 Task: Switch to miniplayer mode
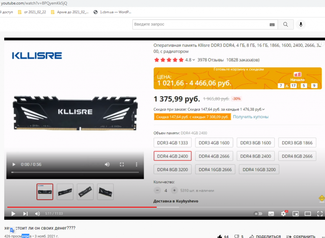[x=295, y=214]
